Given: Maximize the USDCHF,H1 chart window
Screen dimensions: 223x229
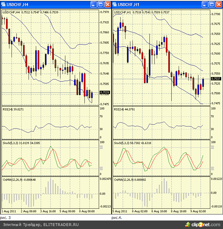Looking at the screenshot, I should pos(212,4).
